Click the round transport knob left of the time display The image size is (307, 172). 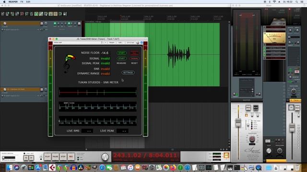[x=105, y=157]
